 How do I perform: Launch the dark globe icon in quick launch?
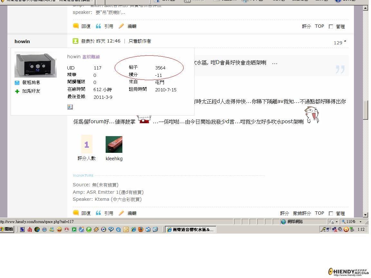tap(37, 229)
